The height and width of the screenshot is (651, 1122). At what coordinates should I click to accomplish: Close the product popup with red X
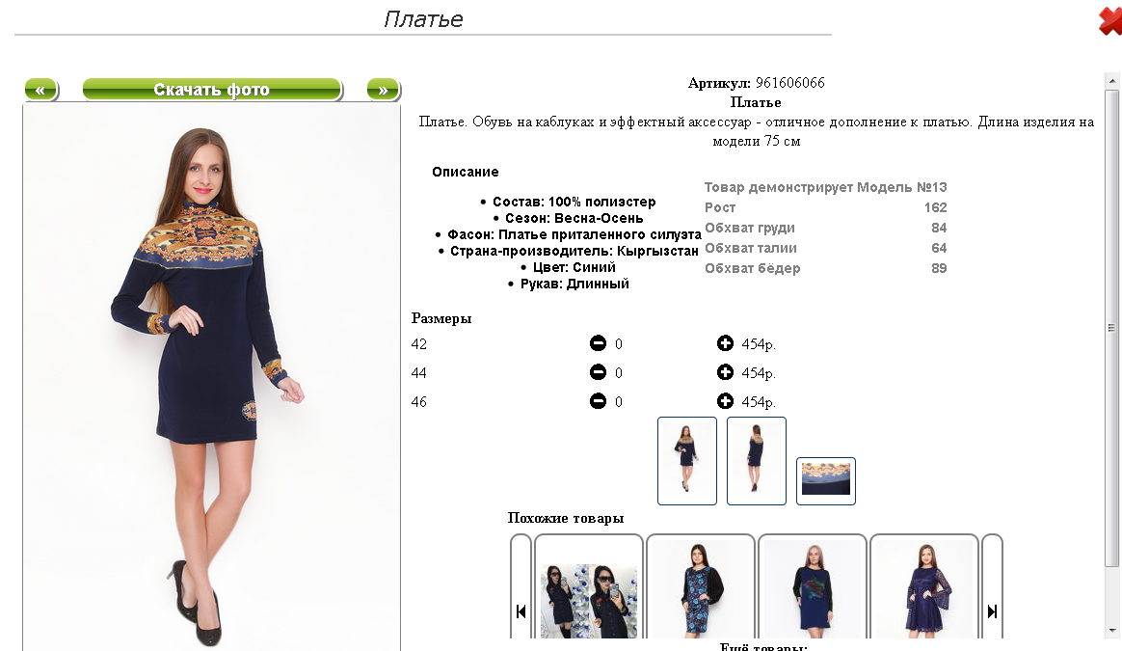[x=1109, y=20]
